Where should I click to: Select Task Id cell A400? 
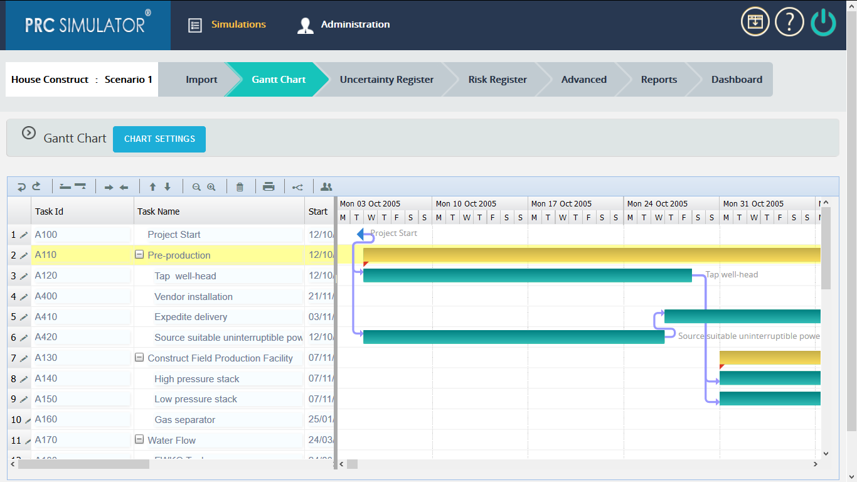point(82,296)
